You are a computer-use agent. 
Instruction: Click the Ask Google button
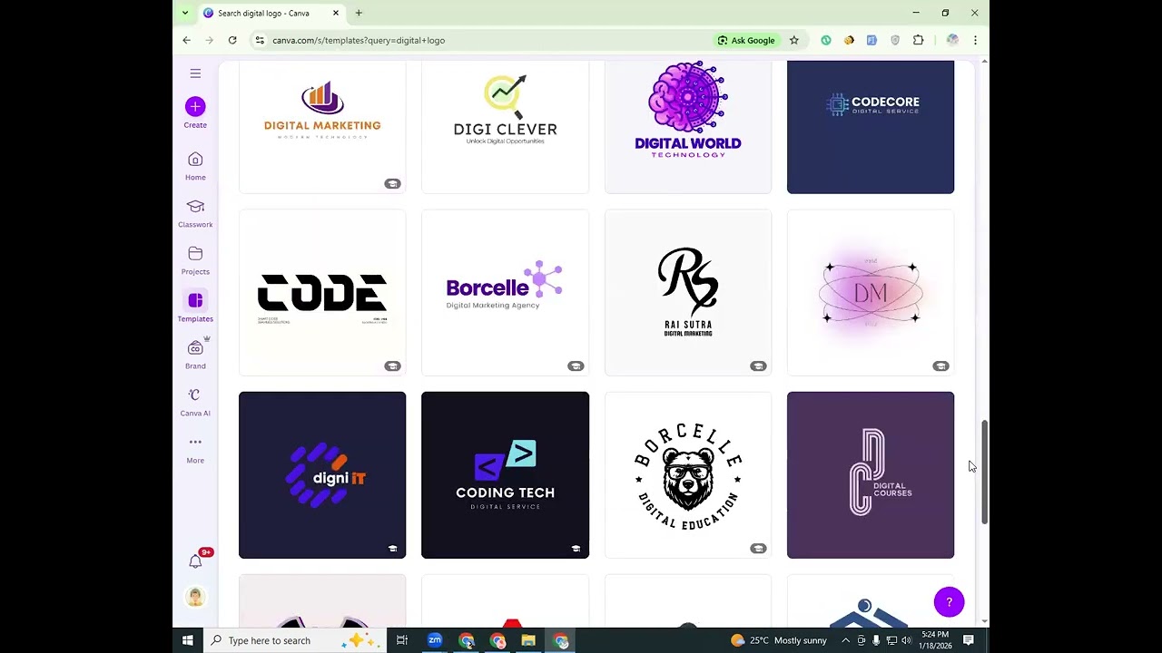[746, 40]
